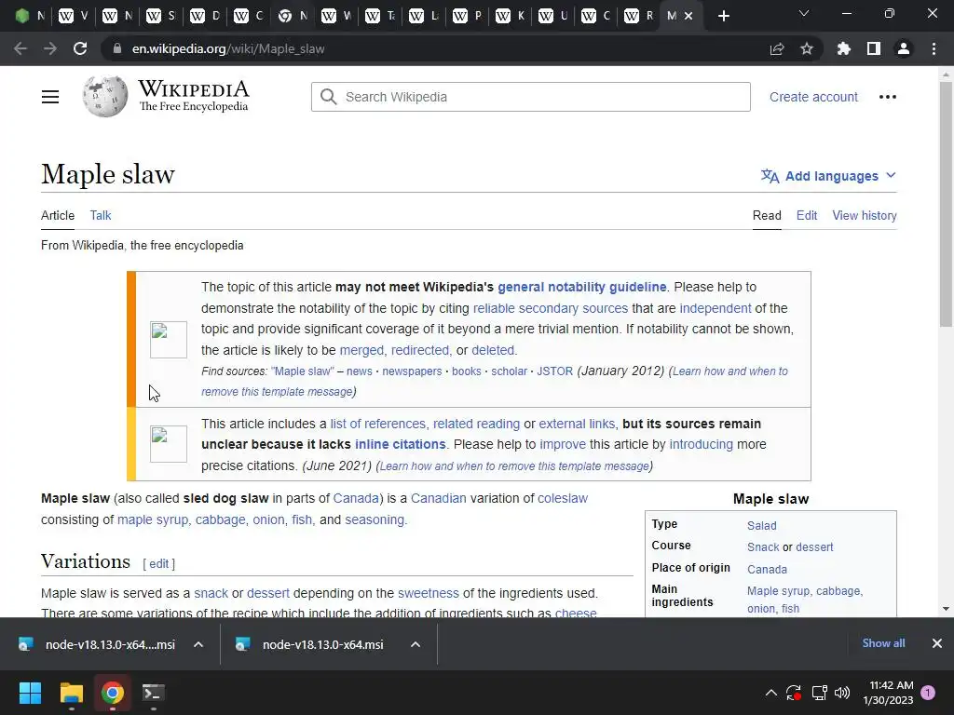Open the coleslaw link

click(562, 499)
